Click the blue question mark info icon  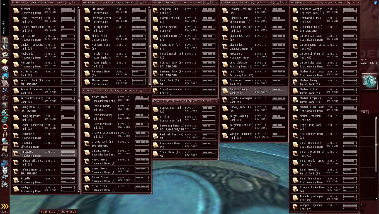(5, 163)
